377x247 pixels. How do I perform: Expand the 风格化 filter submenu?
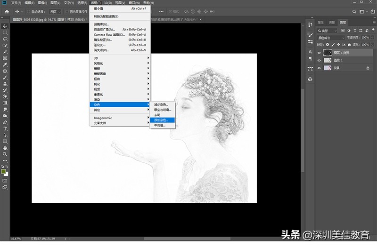click(x=120, y=64)
